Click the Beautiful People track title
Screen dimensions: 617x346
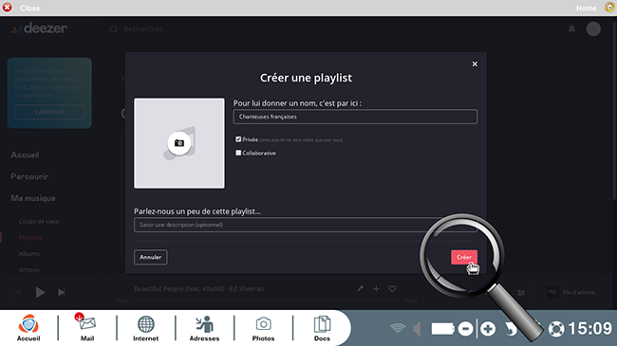198,288
